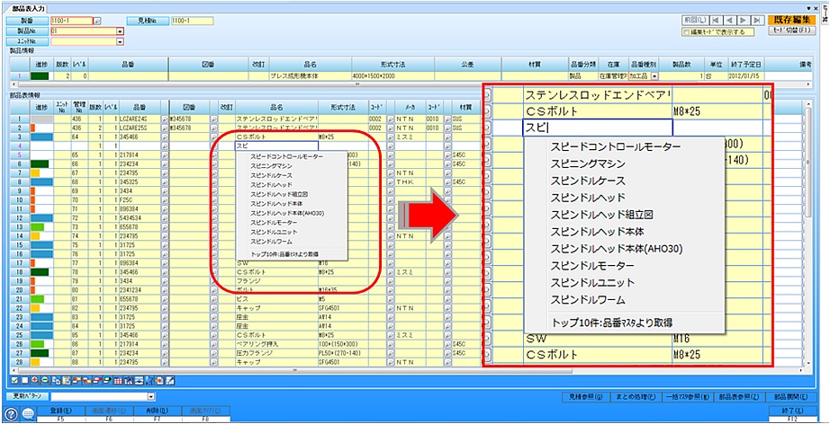This screenshot has height=424, width=830.
Task: Open the 製品No. dropdown
Action: tap(120, 31)
